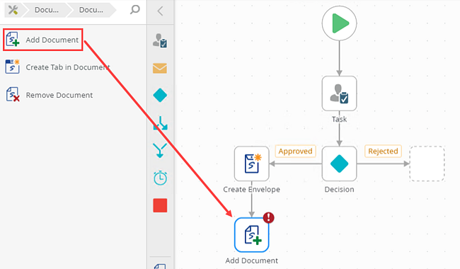Select the Rejected line label
Screen dimensions: 460x269
383,151
